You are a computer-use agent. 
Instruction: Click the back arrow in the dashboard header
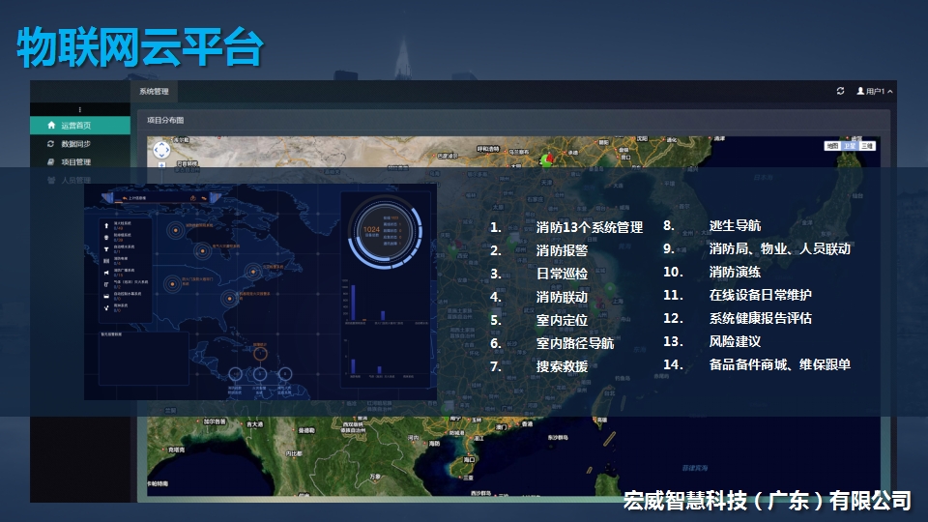(x=125, y=198)
